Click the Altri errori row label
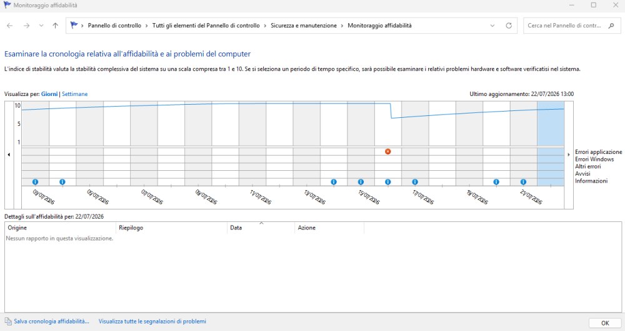Image resolution: width=625 pixels, height=331 pixels. [x=587, y=166]
